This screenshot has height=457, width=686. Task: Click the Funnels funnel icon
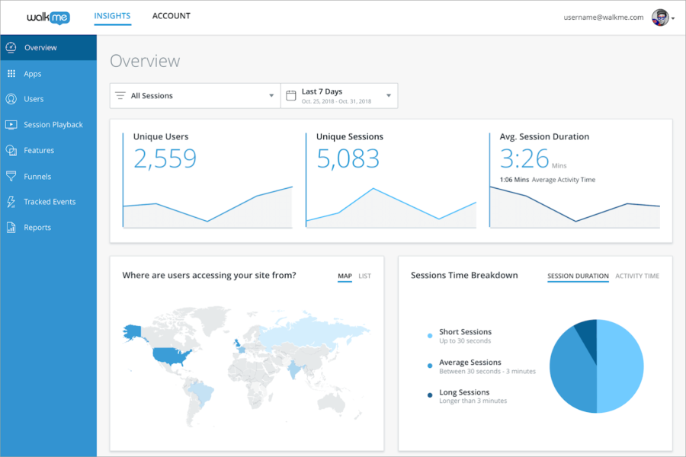[x=11, y=177]
